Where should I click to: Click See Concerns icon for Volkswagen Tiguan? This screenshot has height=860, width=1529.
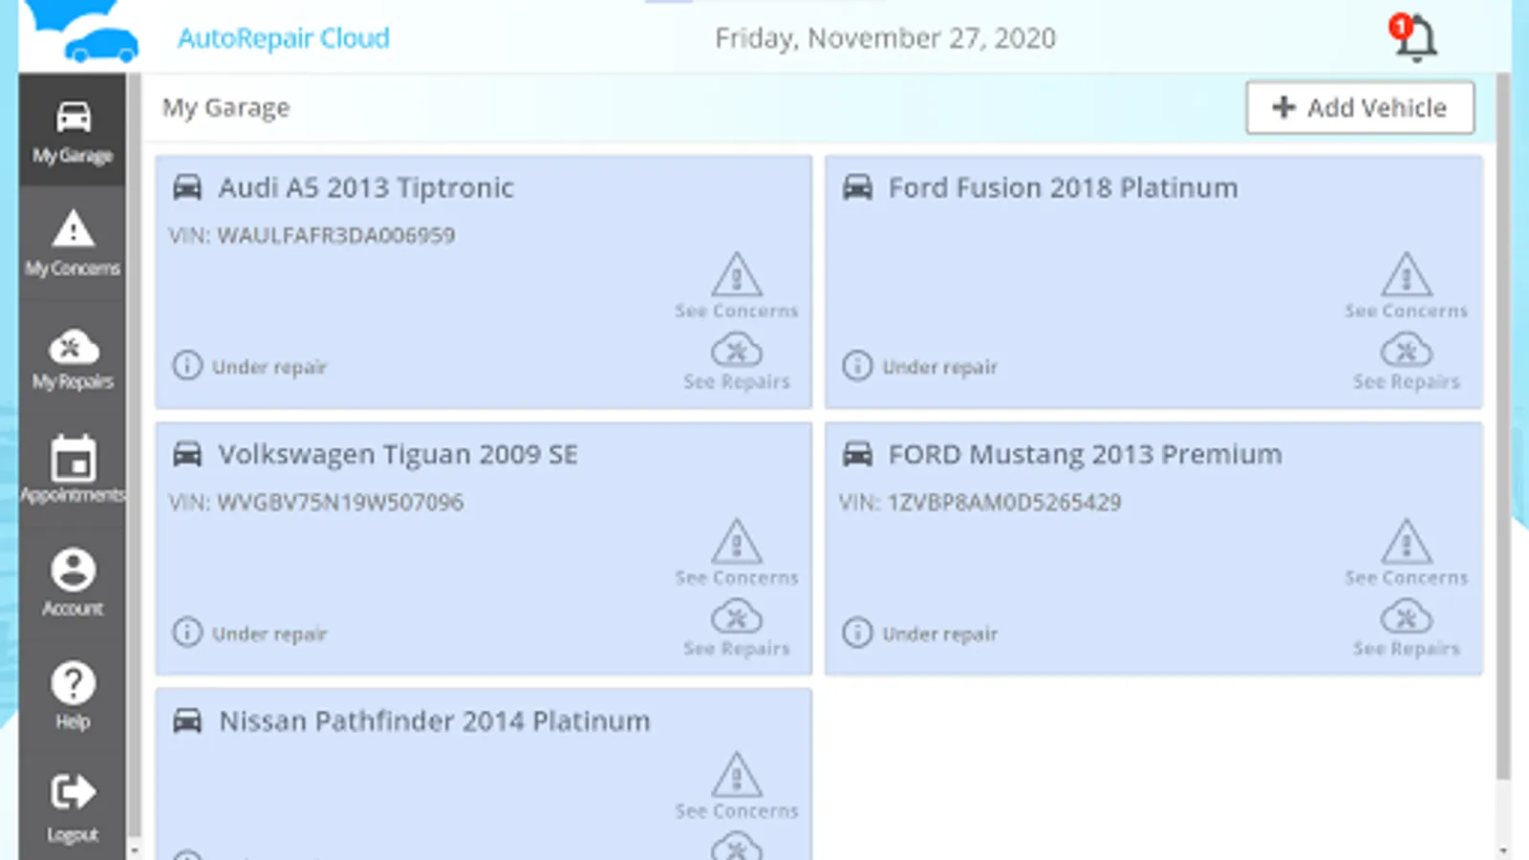pos(737,542)
